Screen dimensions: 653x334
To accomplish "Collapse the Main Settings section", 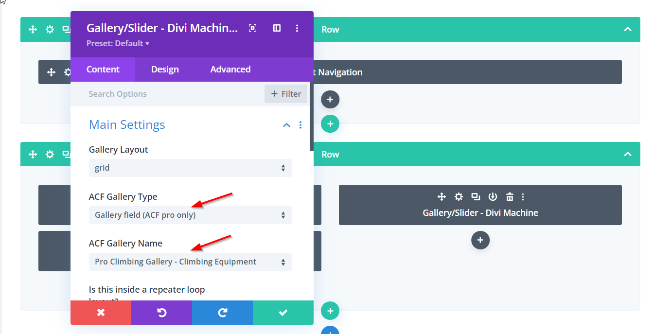I will tap(286, 125).
